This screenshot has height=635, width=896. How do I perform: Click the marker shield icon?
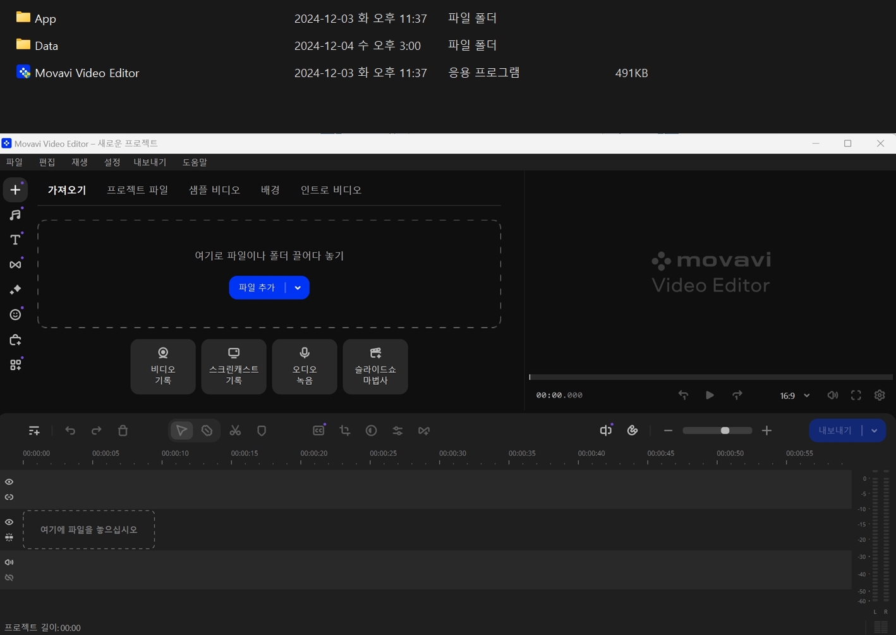click(262, 430)
